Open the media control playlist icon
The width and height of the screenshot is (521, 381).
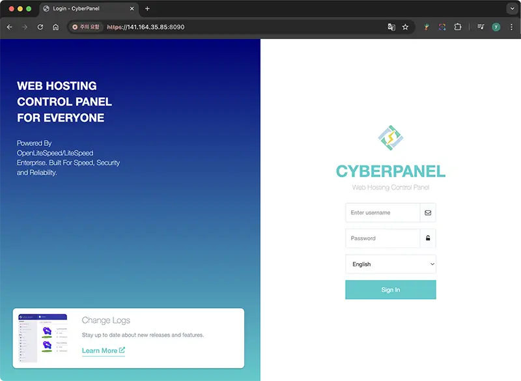point(481,27)
